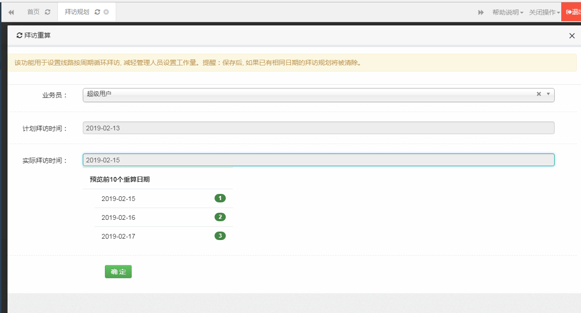Click the yellow reminder notice text
Viewport: 581px width, 313px height.
point(189,63)
